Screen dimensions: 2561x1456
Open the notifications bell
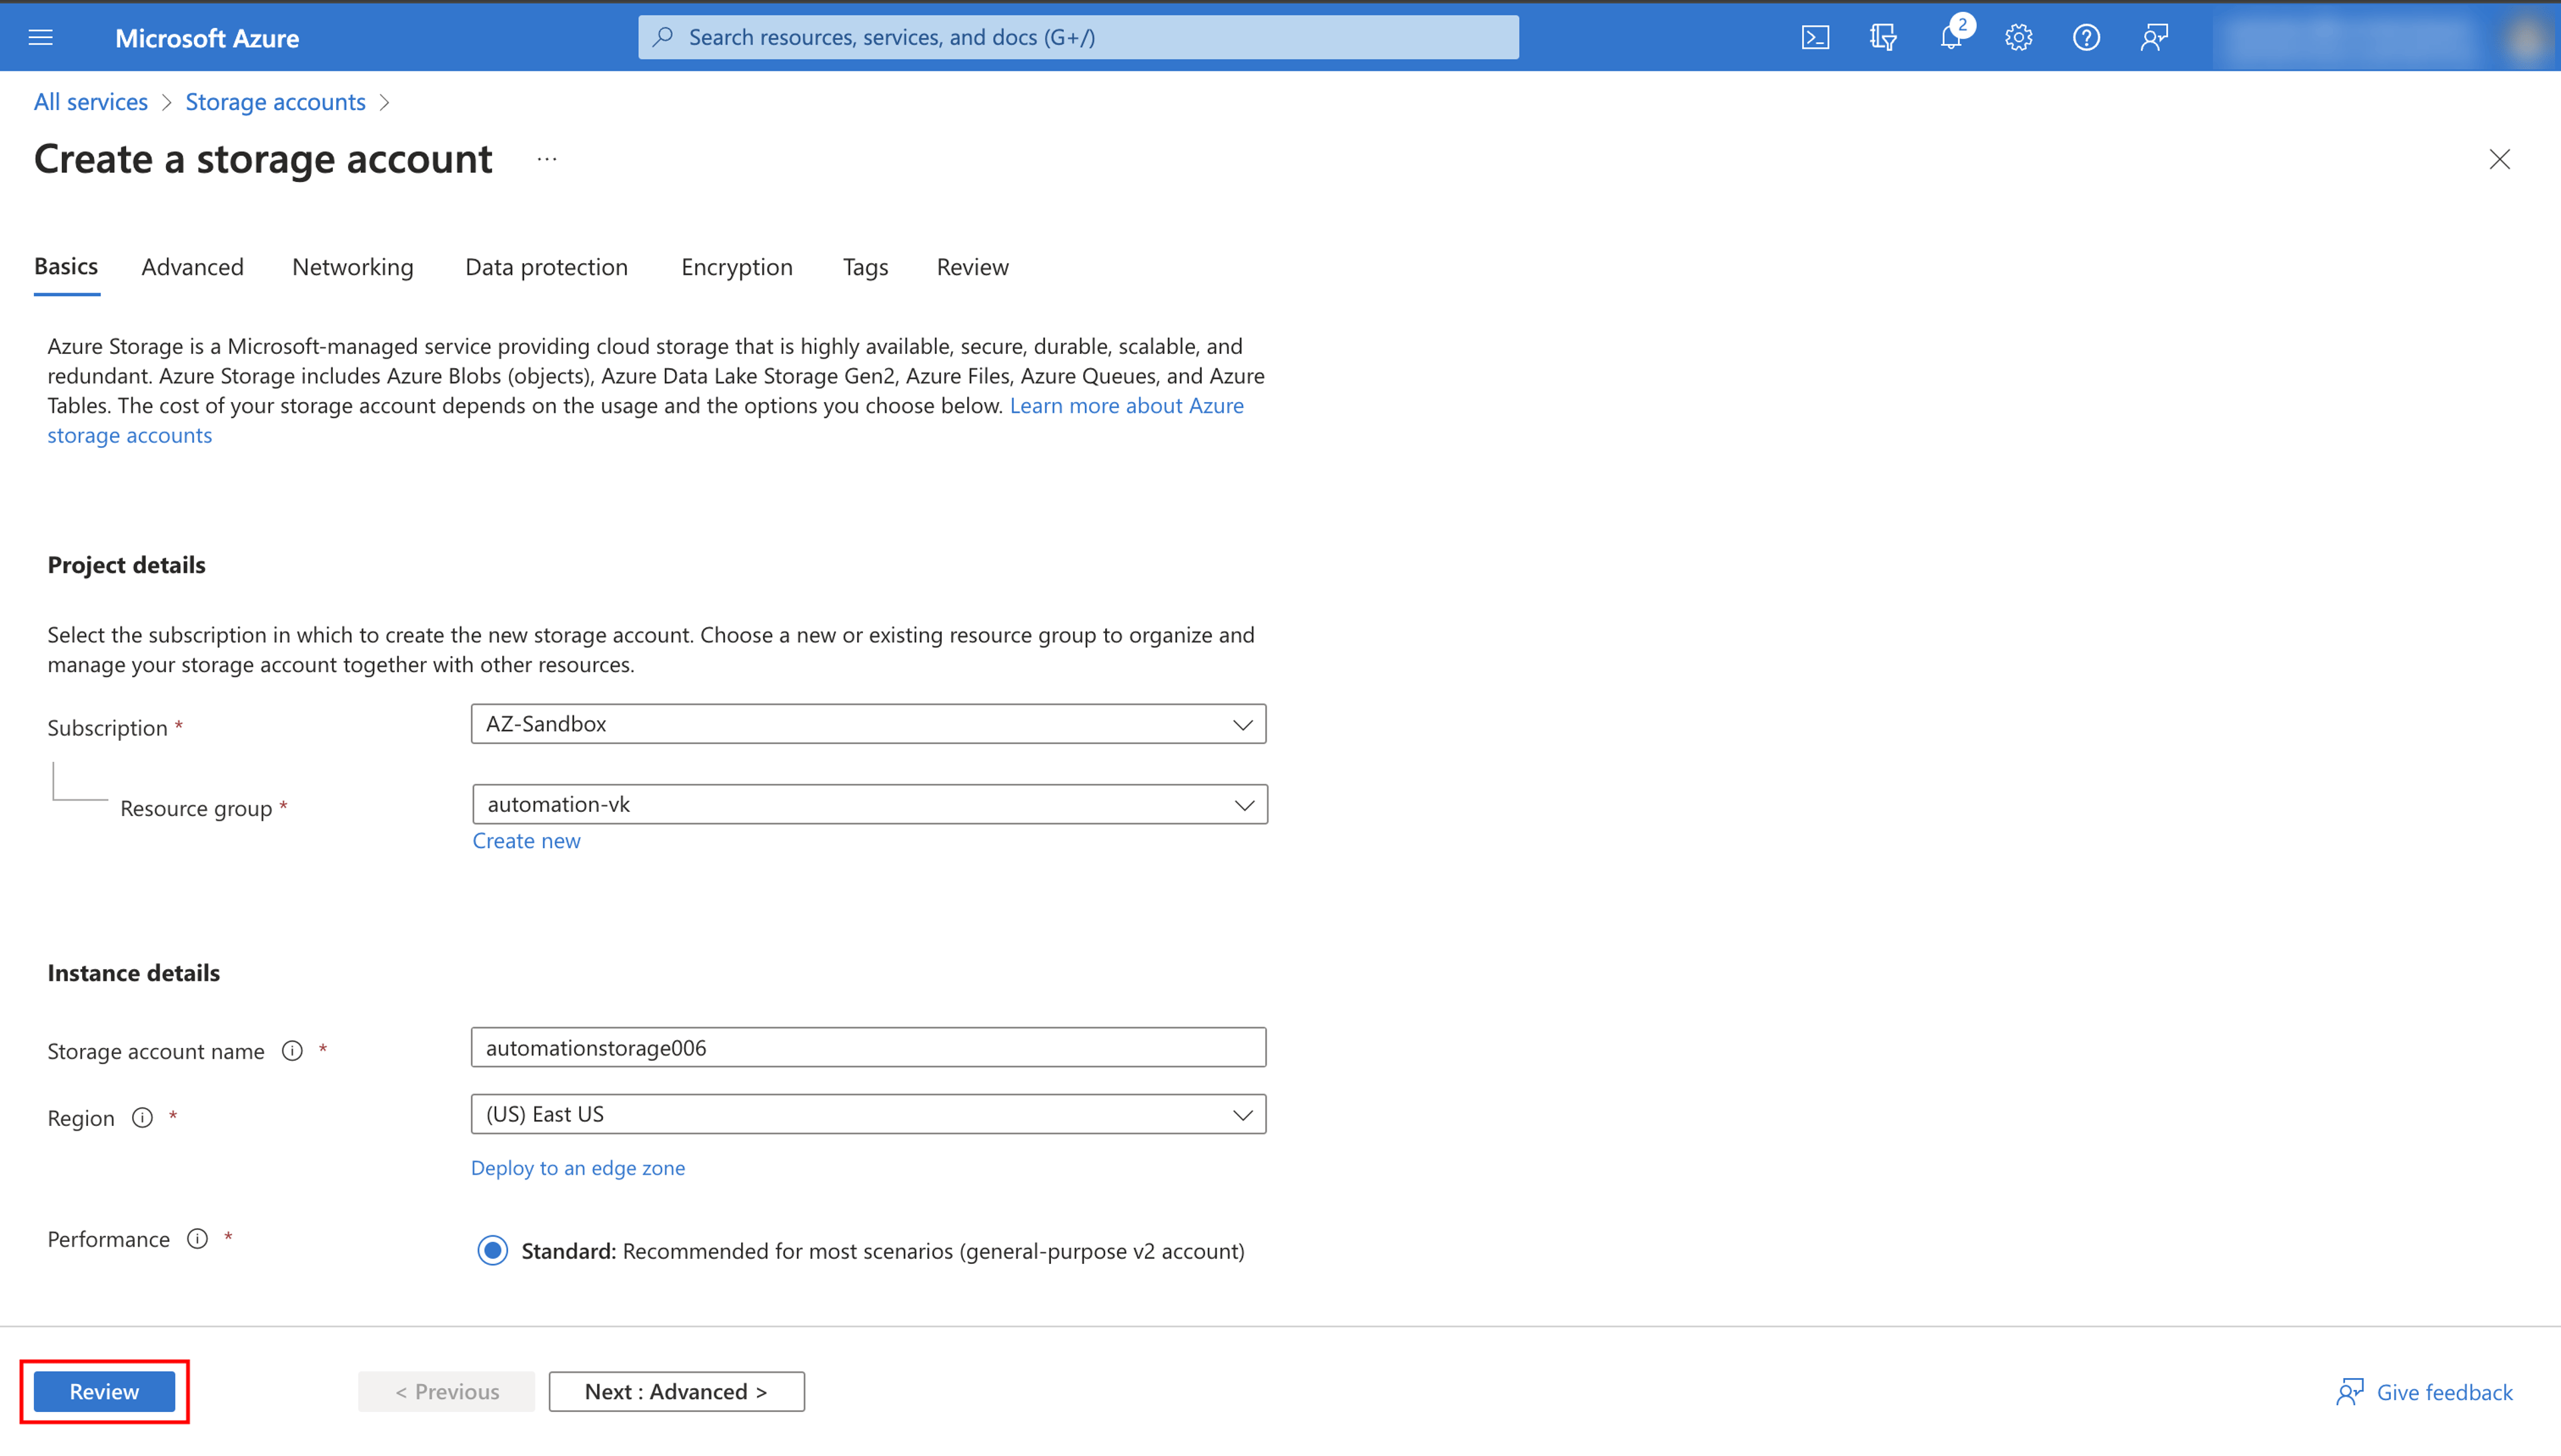tap(1951, 38)
